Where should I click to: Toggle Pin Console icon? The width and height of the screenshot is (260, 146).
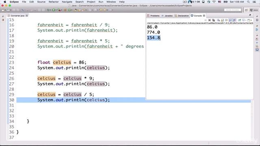(x=239, y=20)
